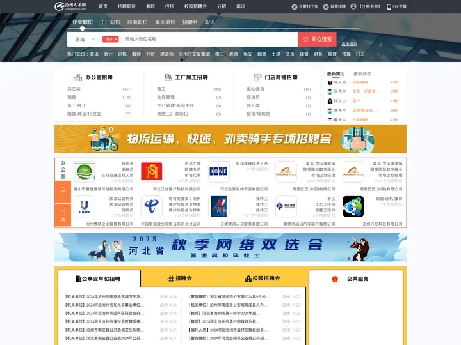The width and height of the screenshot is (461, 345).
Task: Open news 河北省沧州市第一中学2024年招
Action: (223, 313)
